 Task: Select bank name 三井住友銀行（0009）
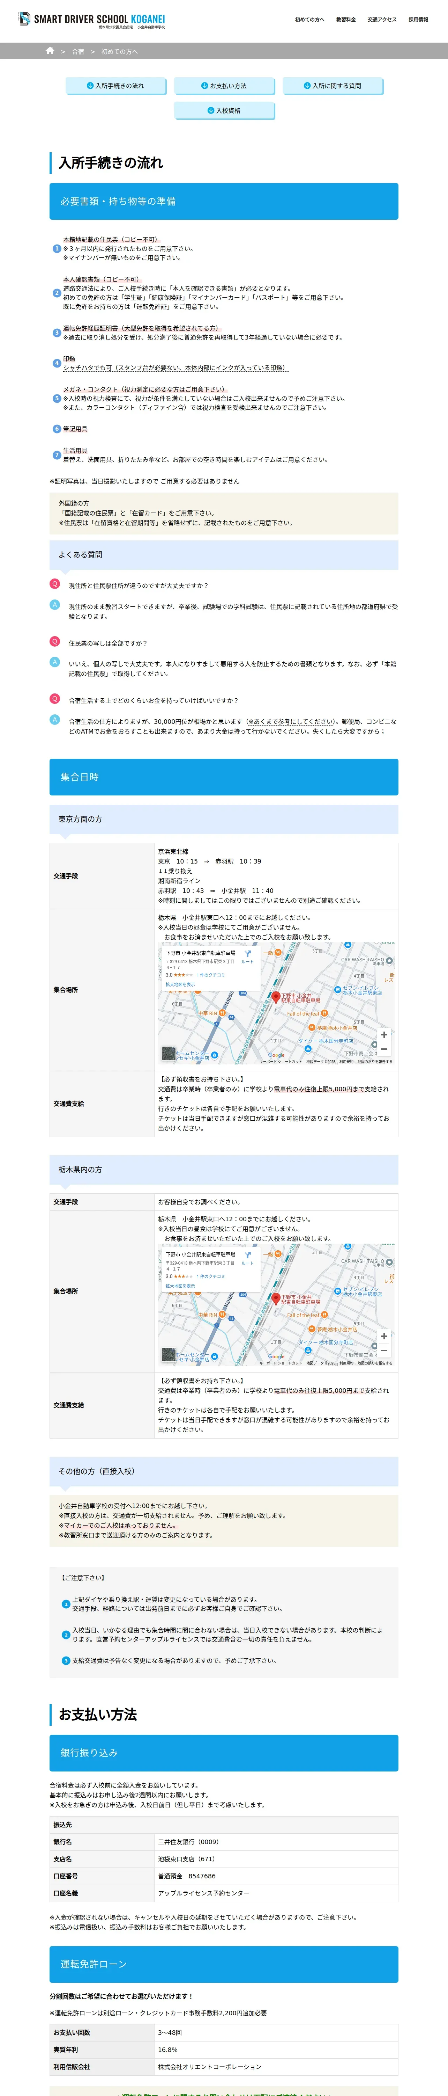(x=276, y=1841)
